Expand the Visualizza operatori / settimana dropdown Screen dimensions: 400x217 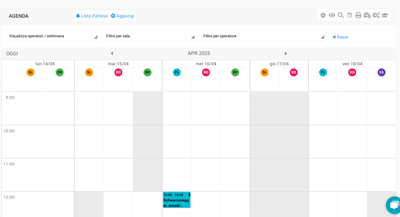(x=53, y=36)
